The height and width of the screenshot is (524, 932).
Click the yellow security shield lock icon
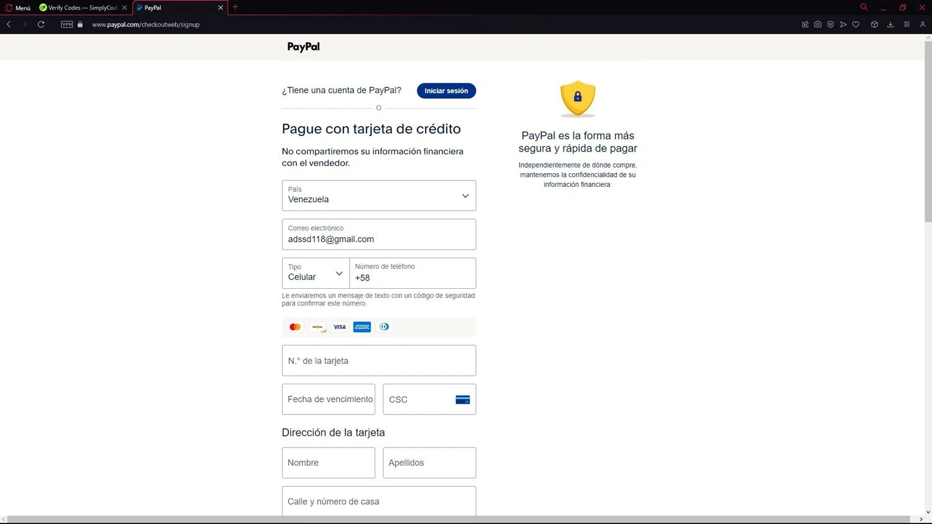(x=578, y=98)
